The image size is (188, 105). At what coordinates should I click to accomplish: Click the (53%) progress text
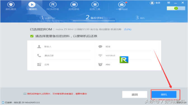coord(128,29)
